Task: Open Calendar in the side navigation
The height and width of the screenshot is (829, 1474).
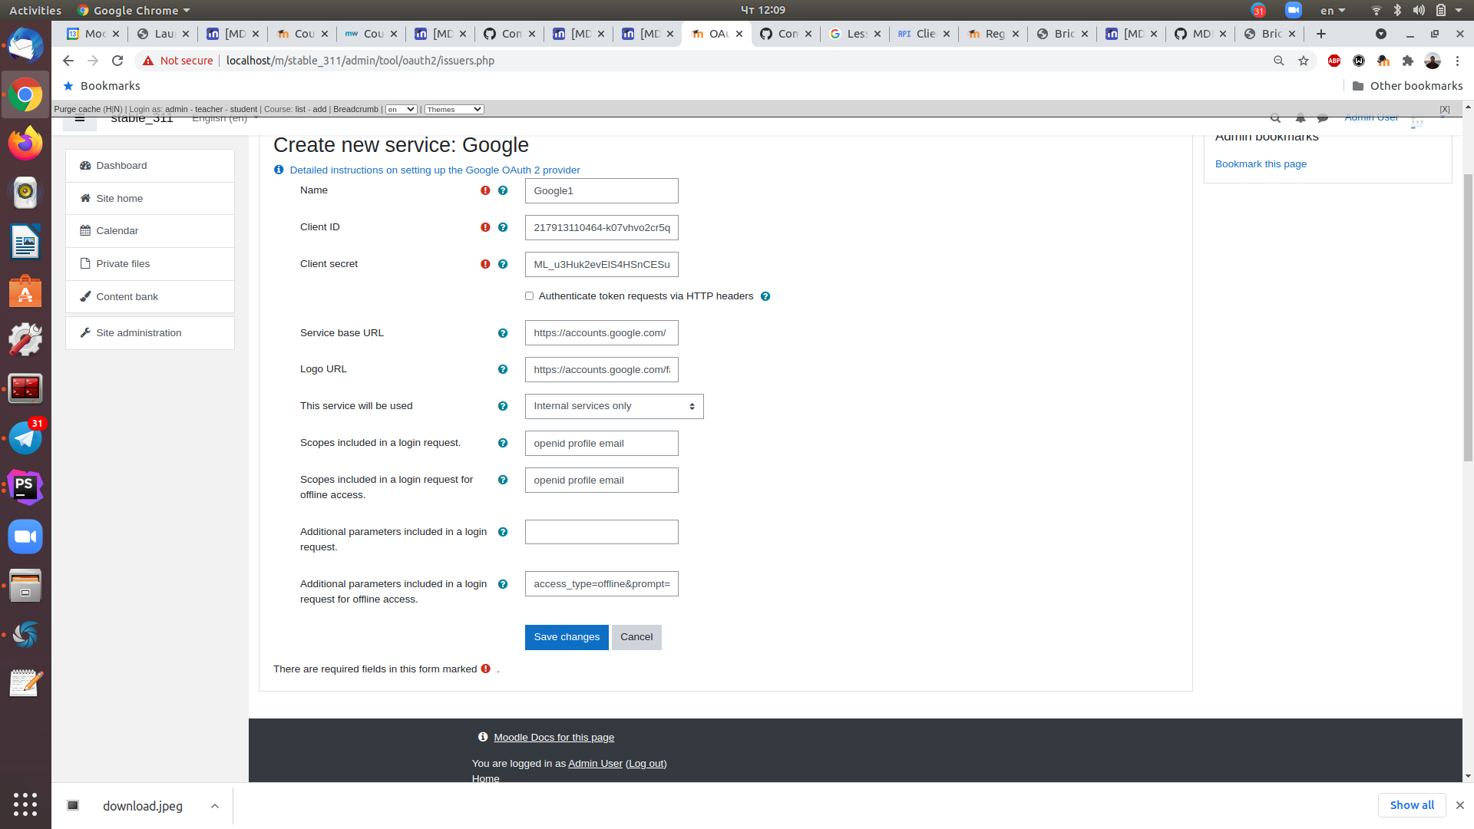Action: (150, 231)
